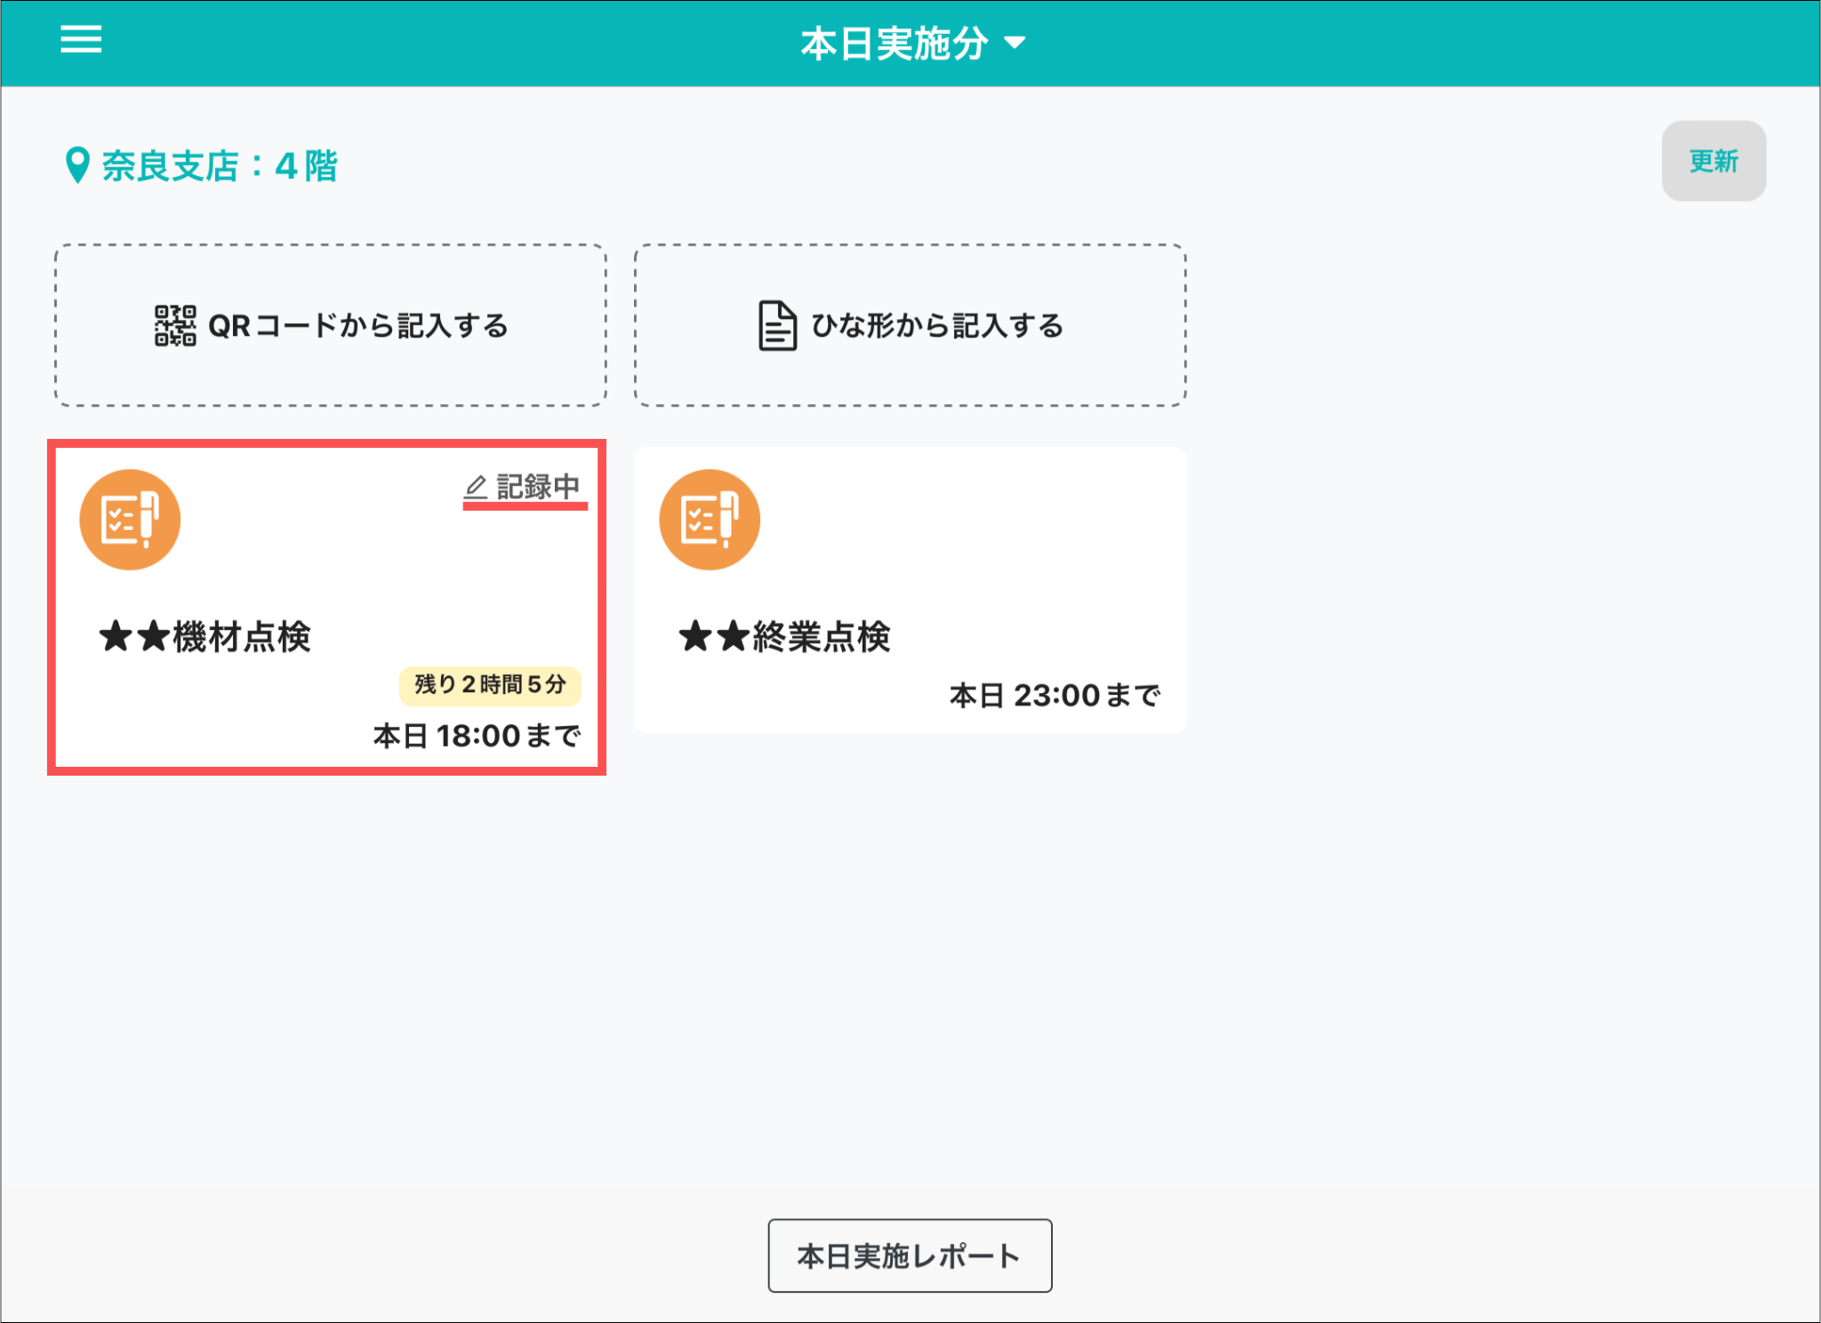Click 本日 18:00まで deadline text
1821x1323 pixels.
pyautogui.click(x=477, y=737)
